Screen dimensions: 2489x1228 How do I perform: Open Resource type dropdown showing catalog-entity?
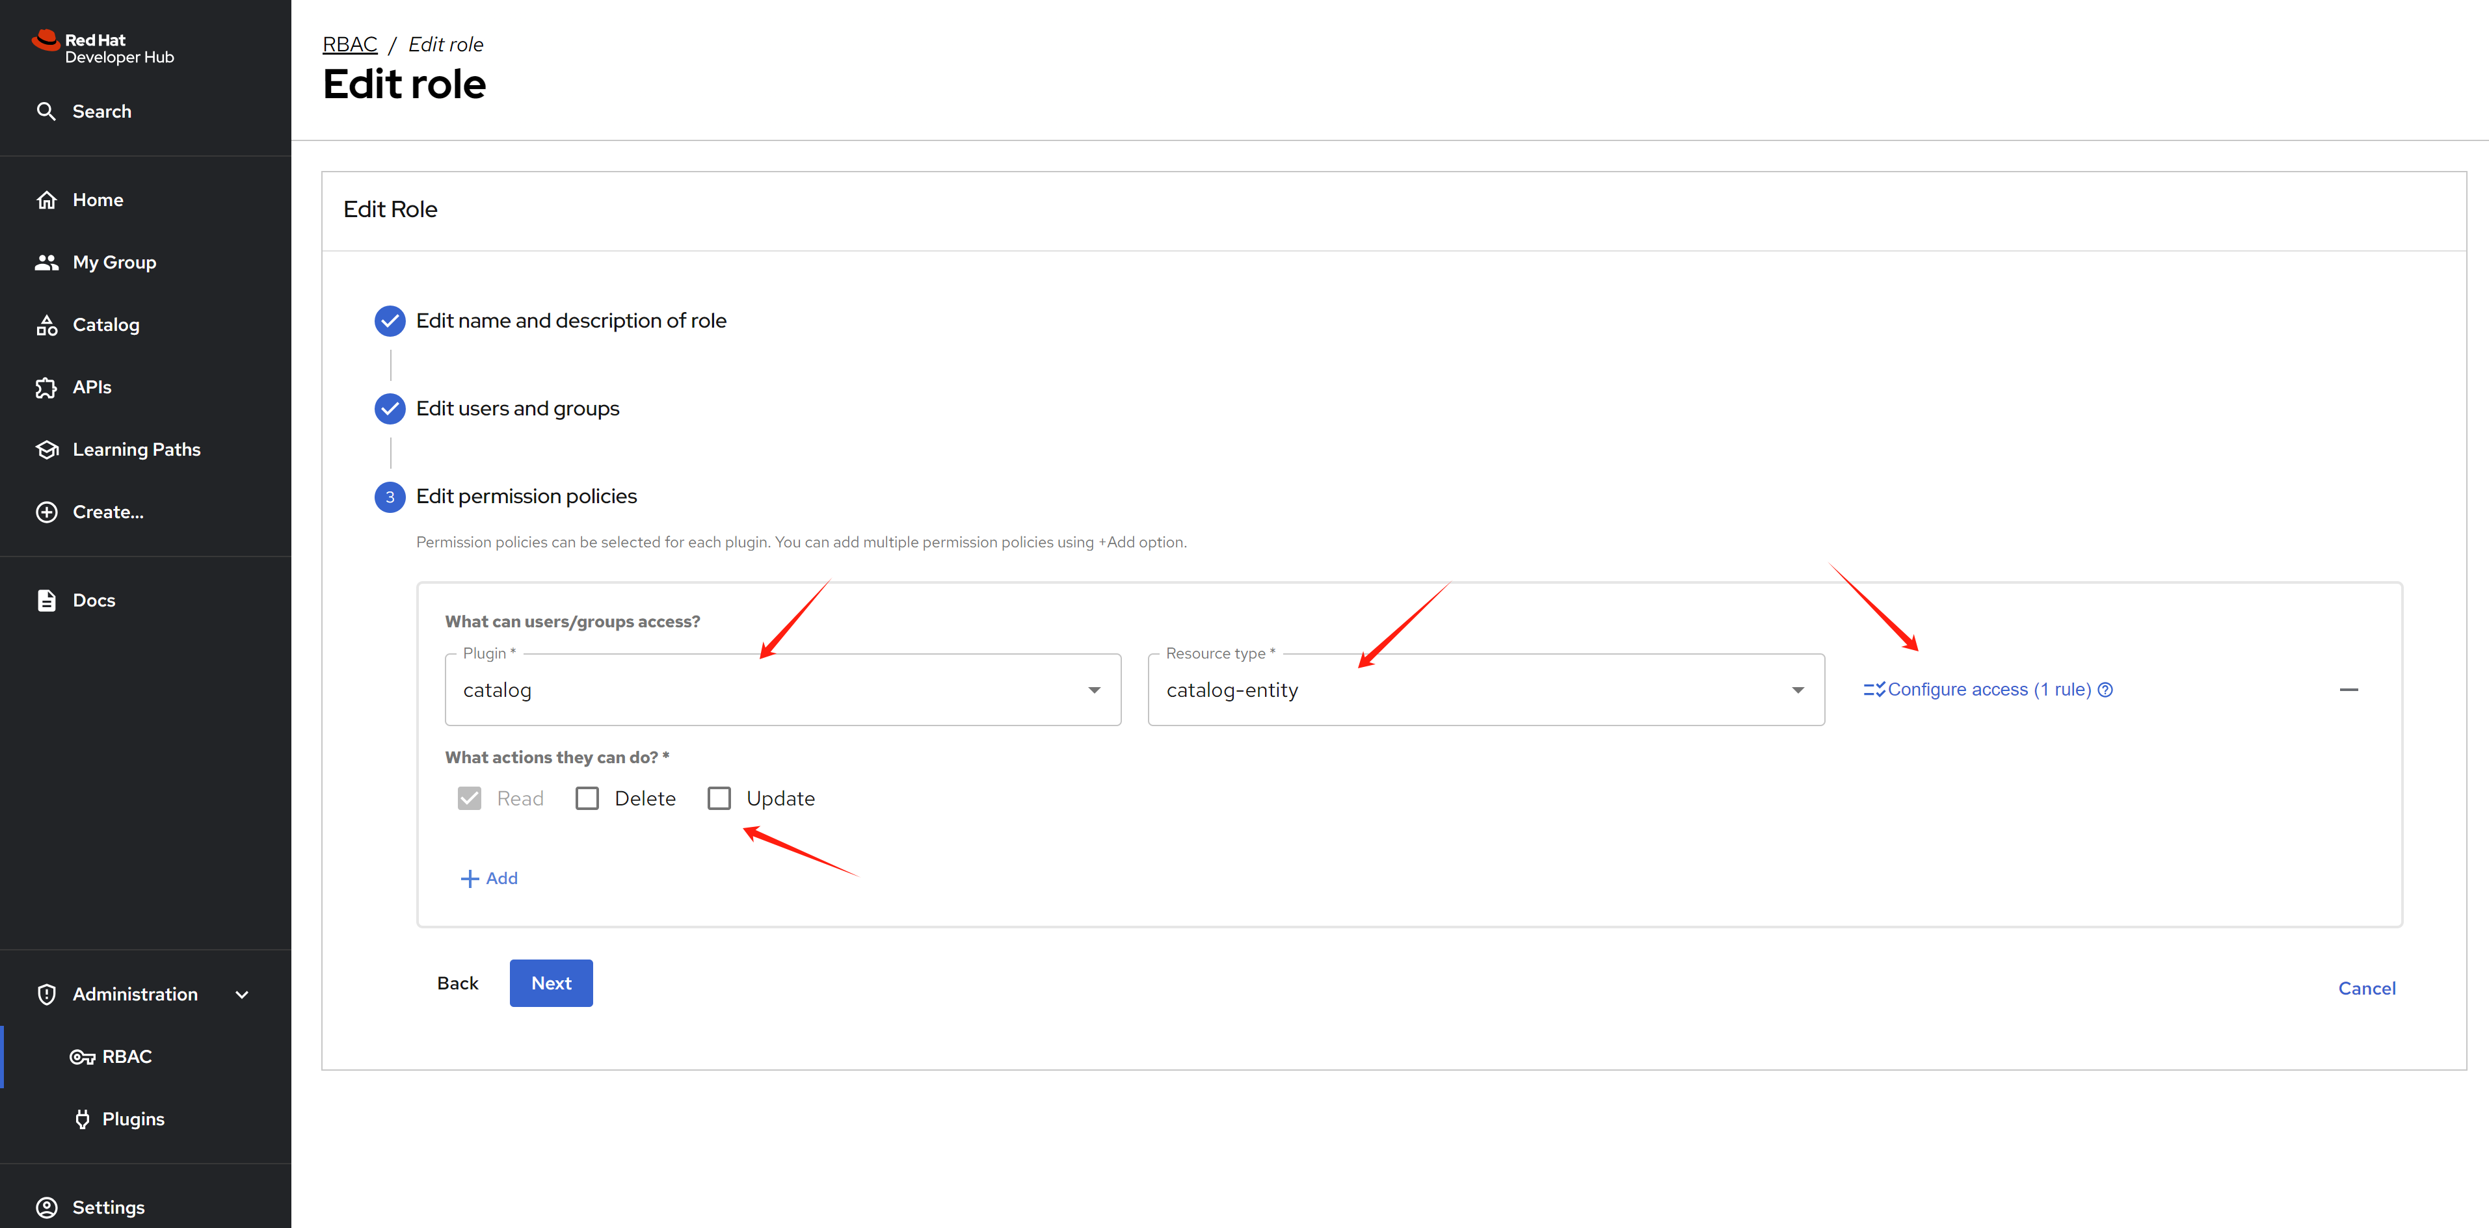tap(1485, 690)
